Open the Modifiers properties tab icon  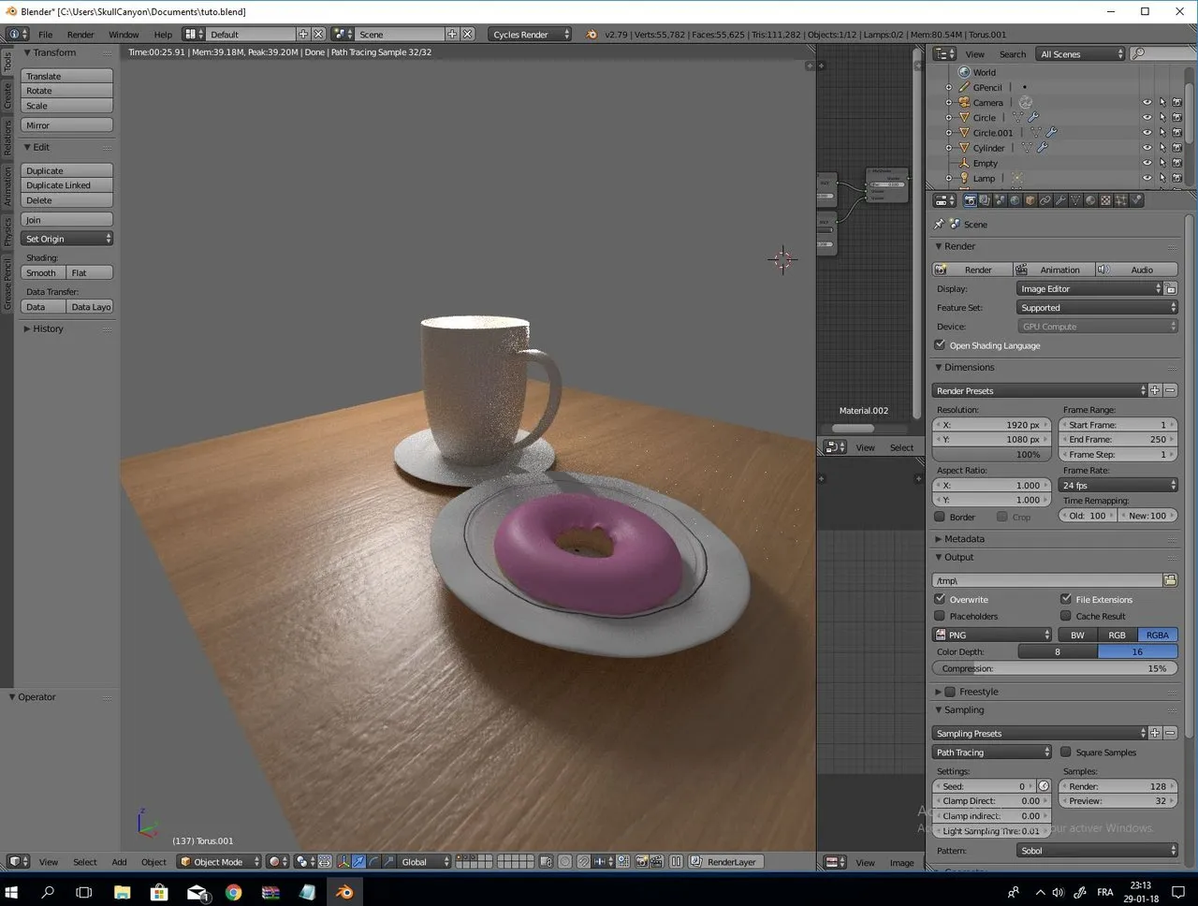pyautogui.click(x=1060, y=200)
